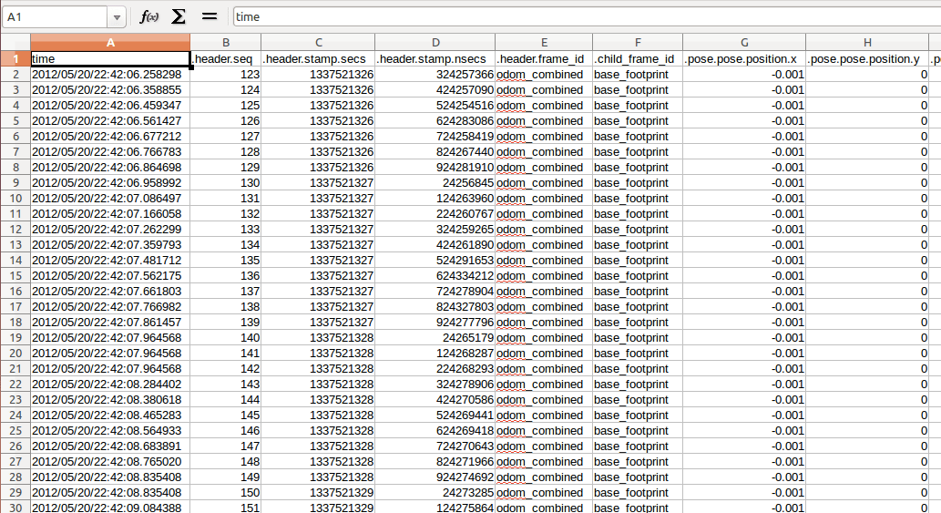
Task: Click odom_combined cell in row 2
Action: coord(544,75)
